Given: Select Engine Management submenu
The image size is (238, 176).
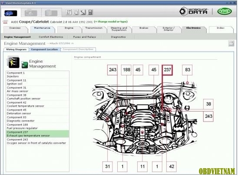Looking at the screenshot, I should [x=17, y=37].
